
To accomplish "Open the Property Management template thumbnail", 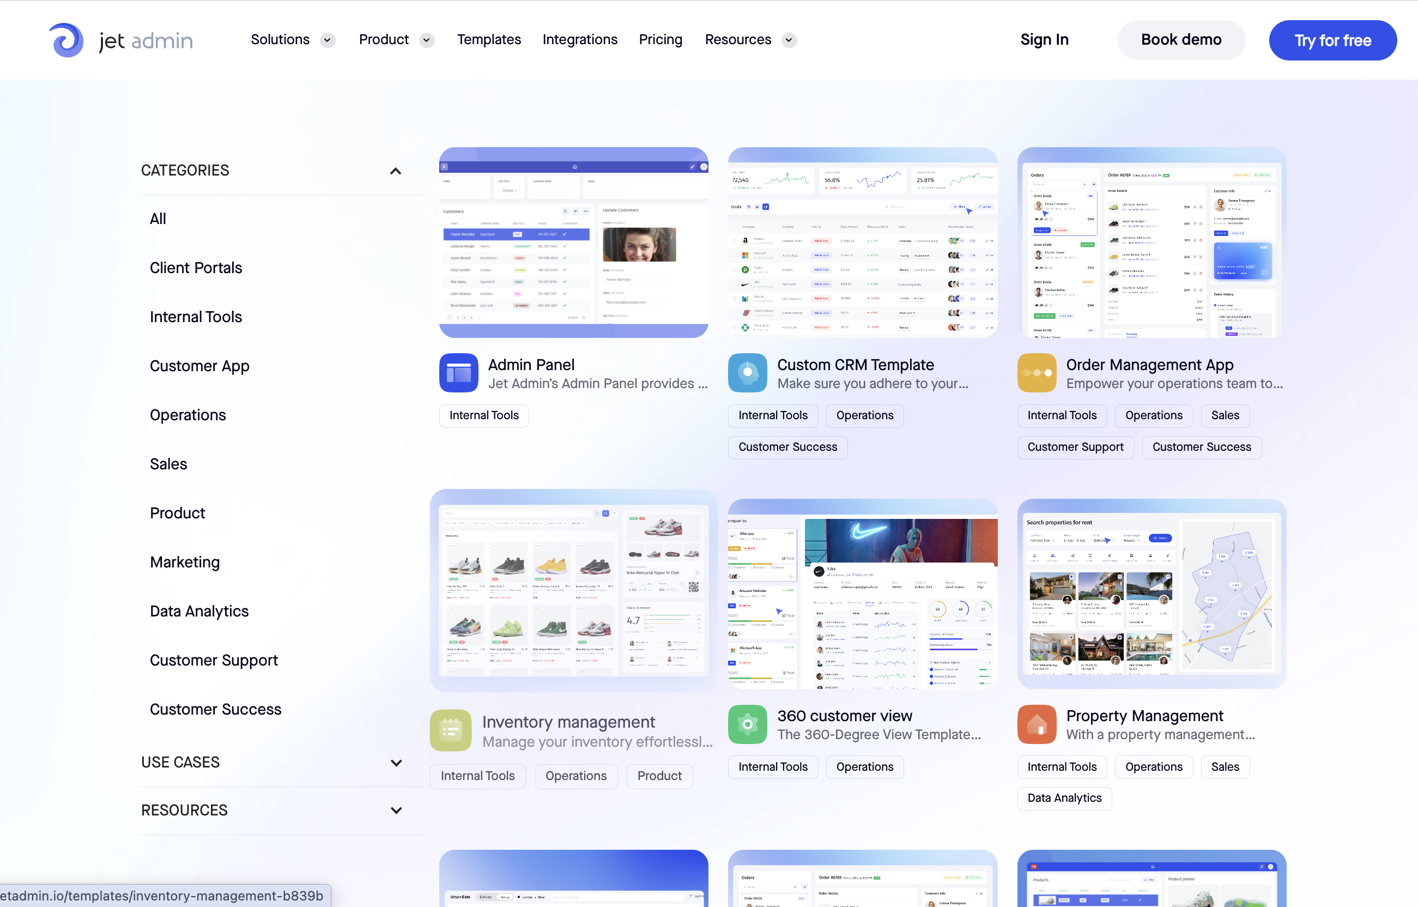I will coord(1152,594).
